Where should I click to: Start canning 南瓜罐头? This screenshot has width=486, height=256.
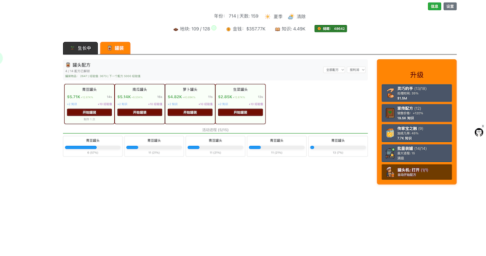coord(139,112)
